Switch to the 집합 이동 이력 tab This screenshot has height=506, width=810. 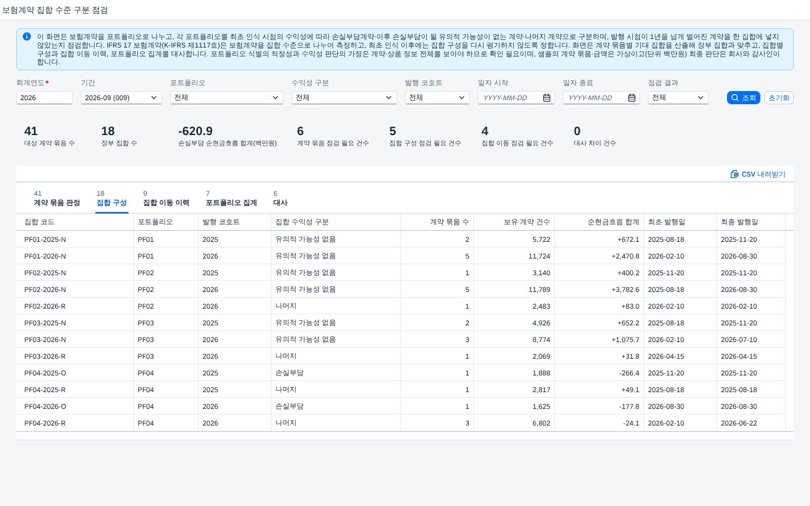click(166, 198)
